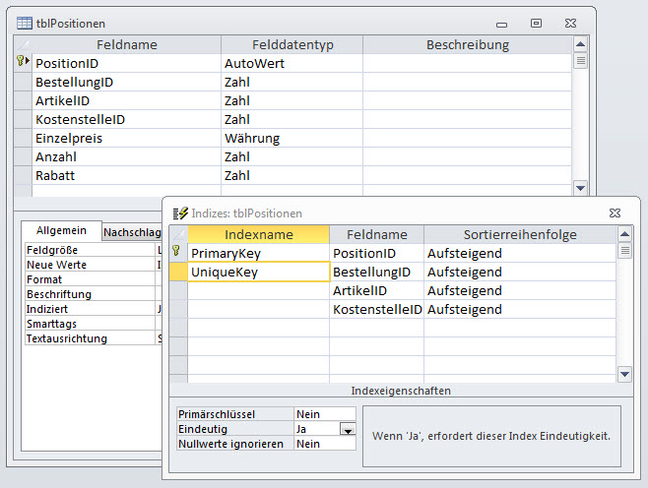Image resolution: width=648 pixels, height=488 pixels.
Task: Select PositionID row via its primary key icon
Action: (23, 63)
